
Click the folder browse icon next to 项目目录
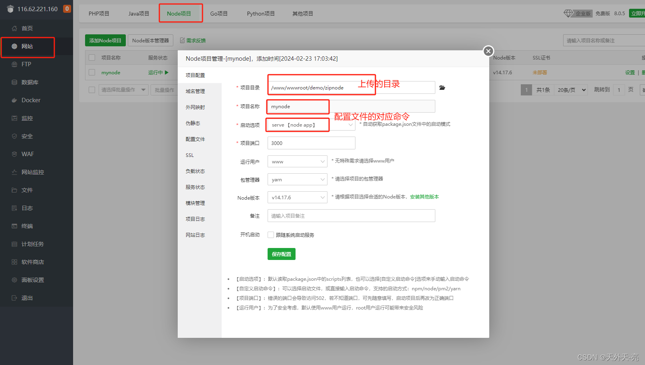(x=442, y=87)
